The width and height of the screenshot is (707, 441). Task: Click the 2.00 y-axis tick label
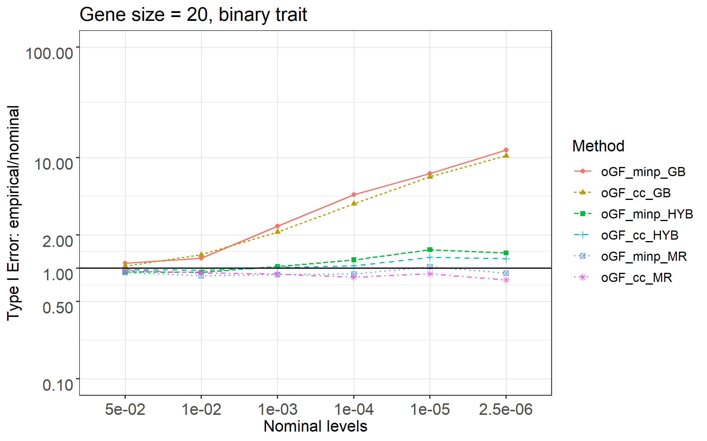point(58,241)
